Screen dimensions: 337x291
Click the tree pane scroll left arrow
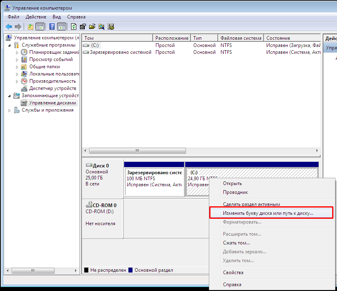[8, 271]
